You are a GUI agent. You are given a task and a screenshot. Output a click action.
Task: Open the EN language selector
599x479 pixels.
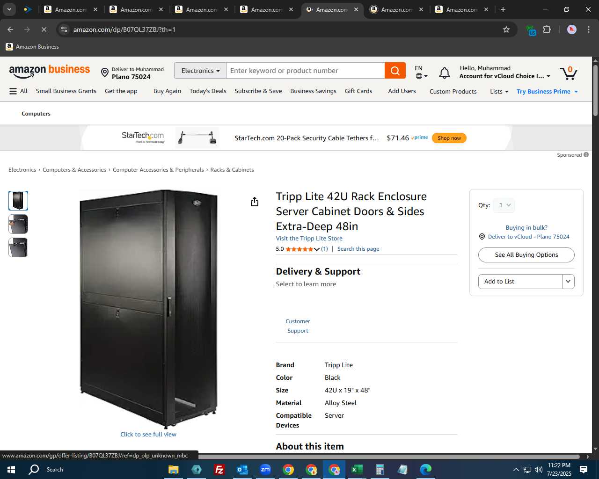[421, 72]
